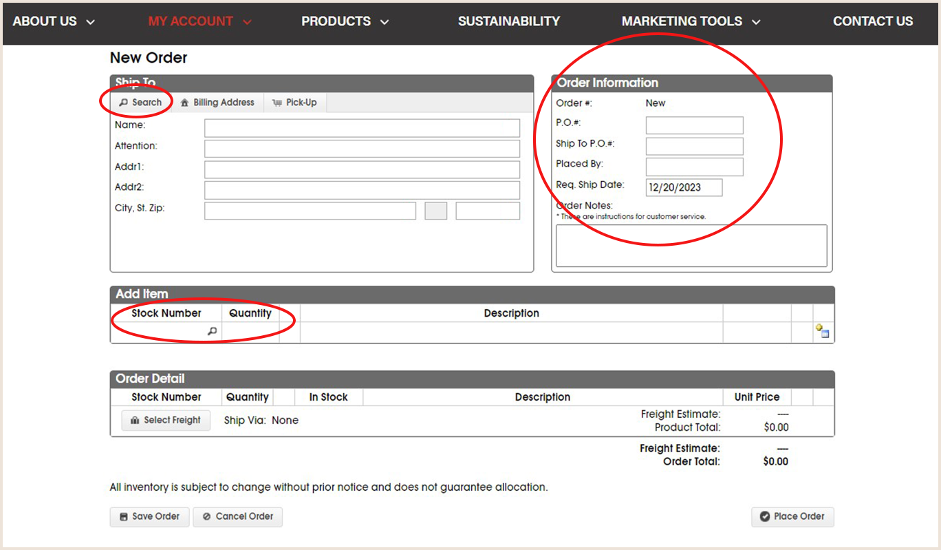Focus the Zip code input field
Viewport: 941px width, 550px height.
(x=488, y=211)
